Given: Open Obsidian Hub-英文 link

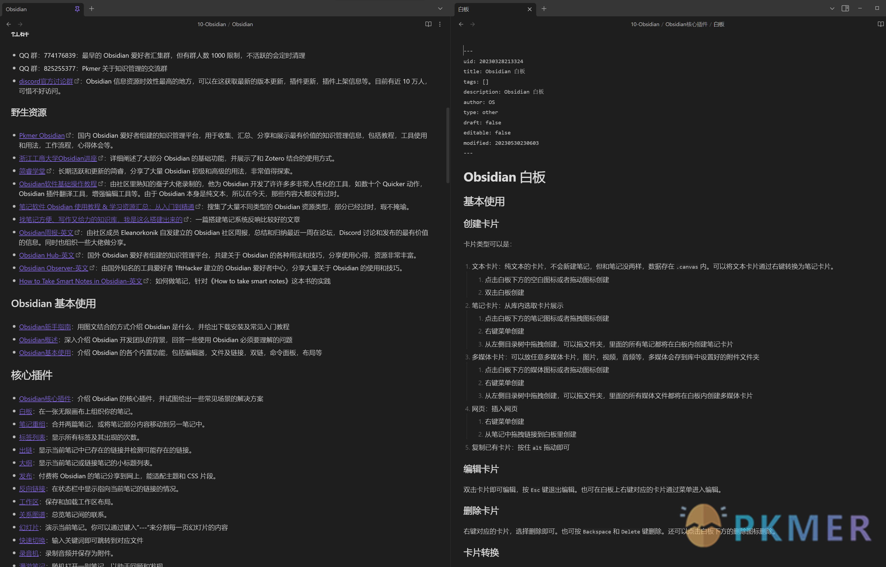Looking at the screenshot, I should [47, 255].
